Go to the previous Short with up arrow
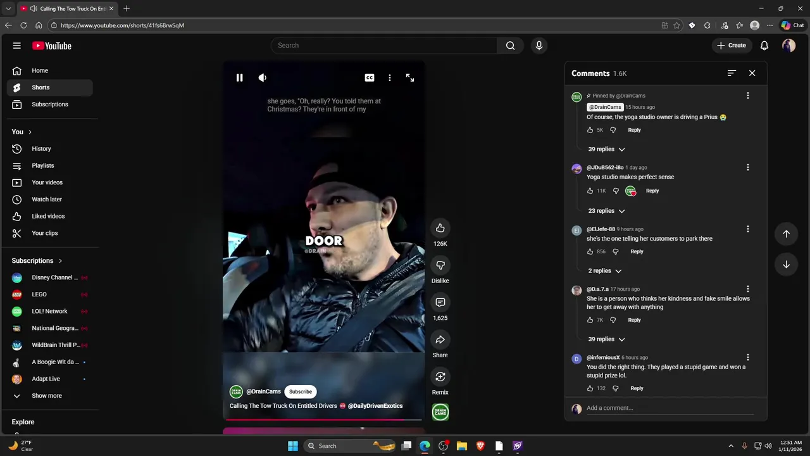810x456 pixels. [786, 234]
